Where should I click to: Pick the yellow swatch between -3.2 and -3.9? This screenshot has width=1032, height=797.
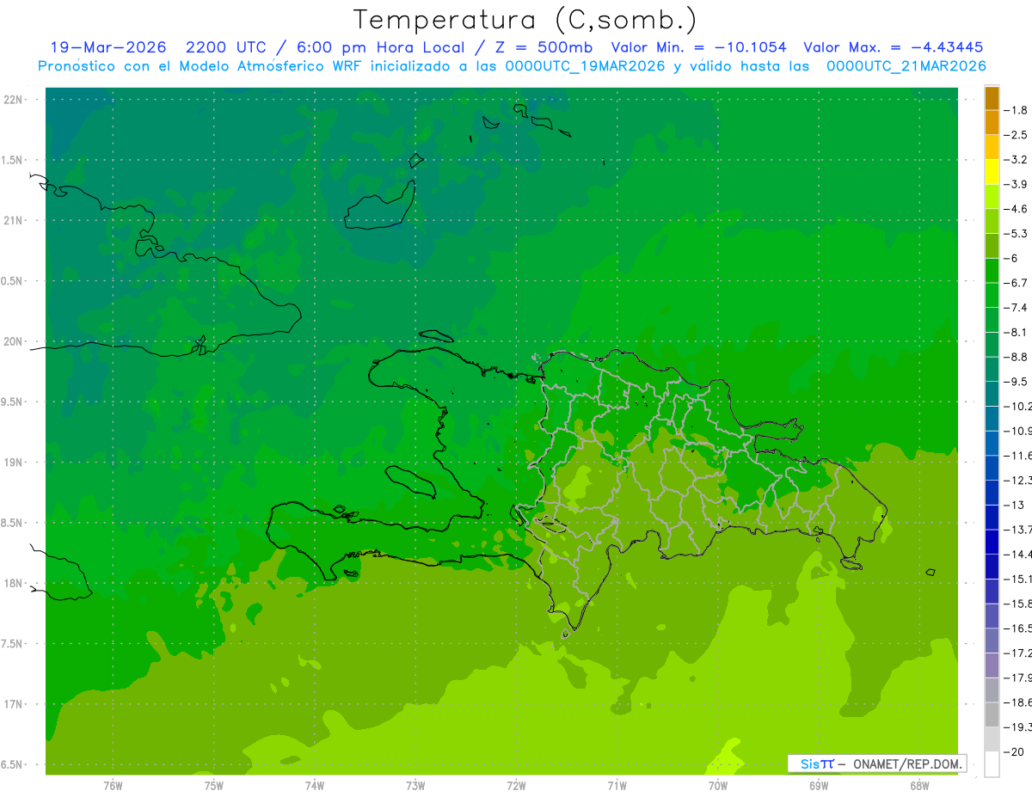click(x=992, y=172)
